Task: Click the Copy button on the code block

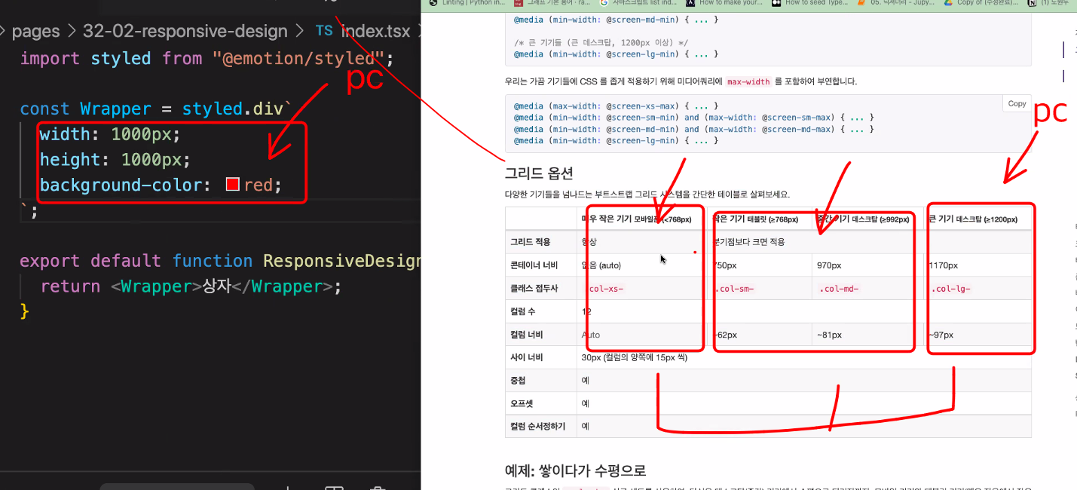Action: pos(1017,104)
